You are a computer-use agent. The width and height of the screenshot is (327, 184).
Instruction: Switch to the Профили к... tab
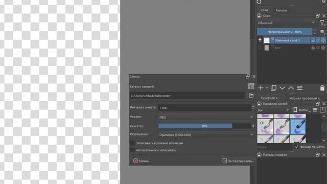[270, 98]
